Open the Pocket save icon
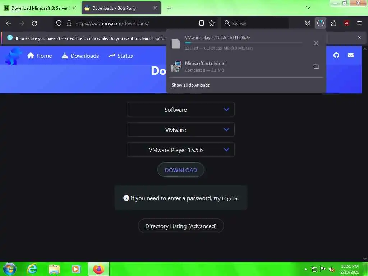 click(308, 23)
